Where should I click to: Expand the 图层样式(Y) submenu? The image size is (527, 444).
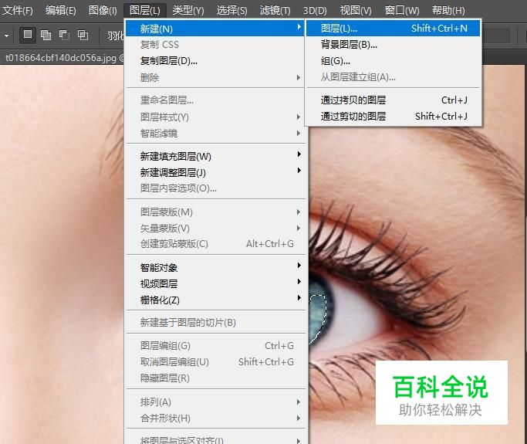point(215,117)
